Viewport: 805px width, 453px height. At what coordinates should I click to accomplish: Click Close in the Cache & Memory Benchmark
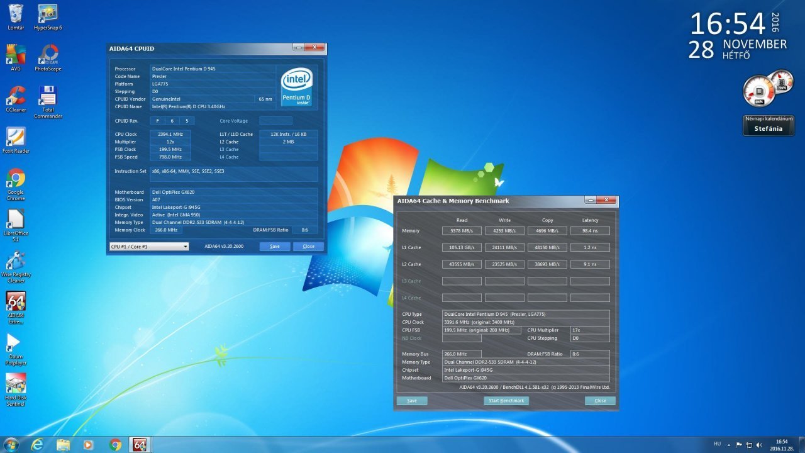pyautogui.click(x=601, y=401)
